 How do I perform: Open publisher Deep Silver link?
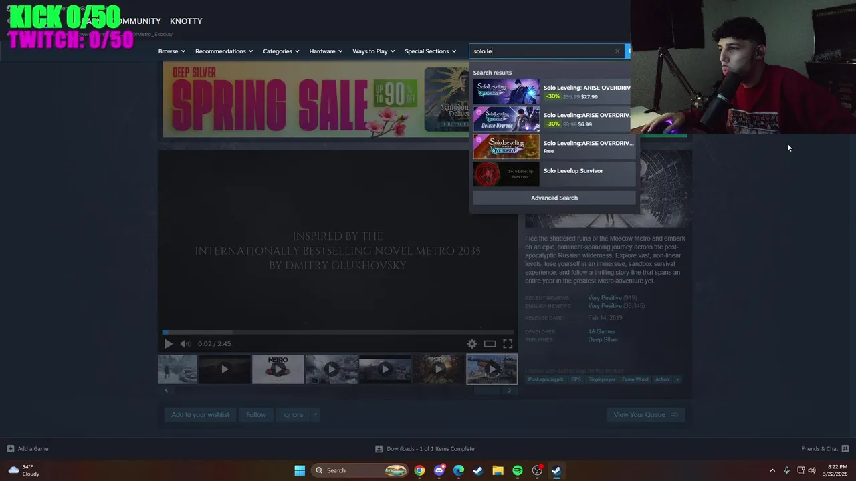pos(603,340)
